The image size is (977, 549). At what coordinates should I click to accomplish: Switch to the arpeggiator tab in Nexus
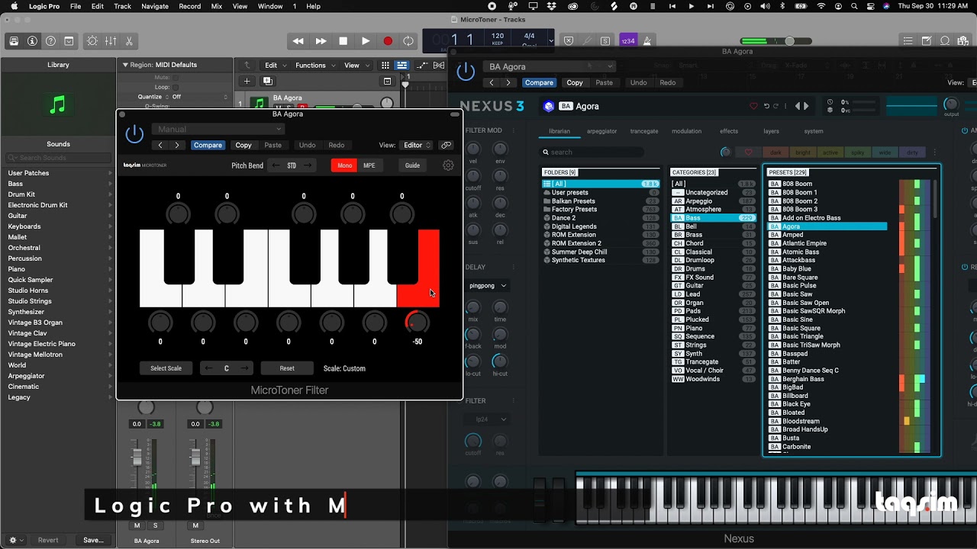[601, 131]
